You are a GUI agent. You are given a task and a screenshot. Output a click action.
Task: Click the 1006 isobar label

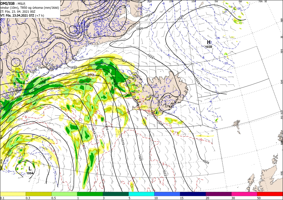click(x=9, y=152)
